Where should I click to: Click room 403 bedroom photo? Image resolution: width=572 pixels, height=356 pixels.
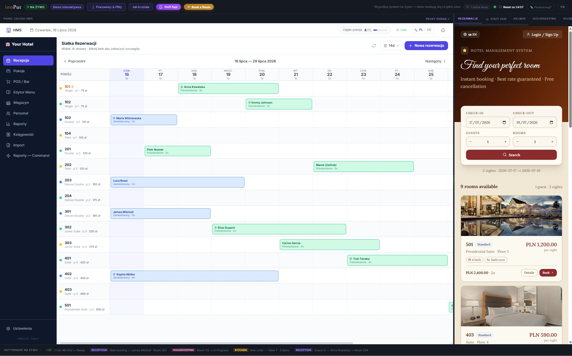[x=511, y=306]
